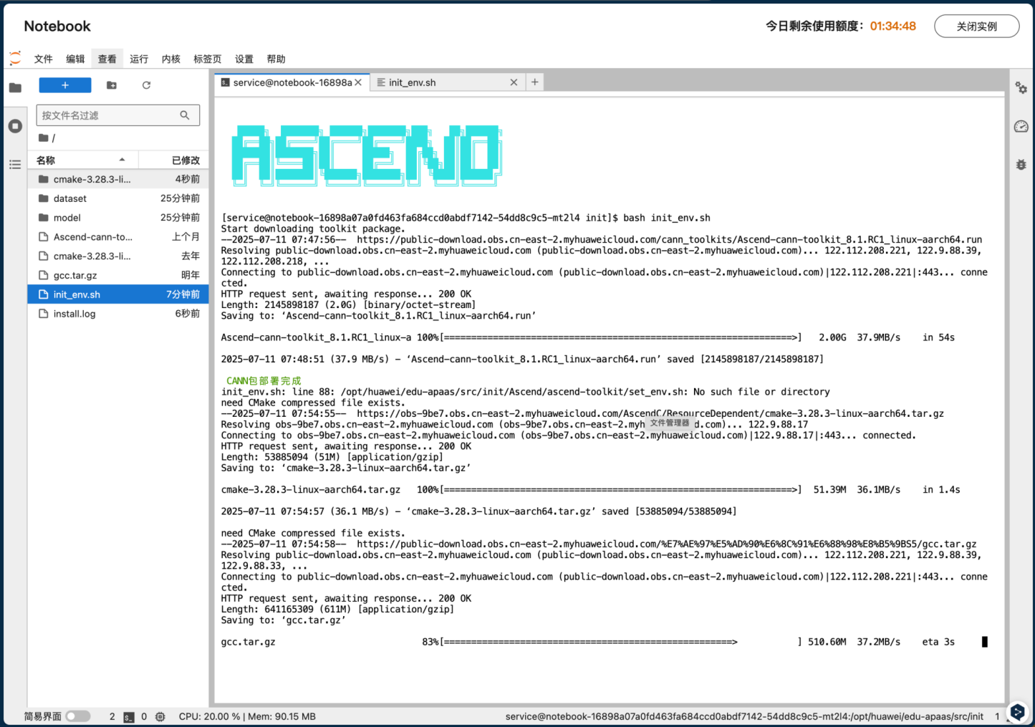Open the resource usage gauge icon
This screenshot has width=1035, height=727.
pyautogui.click(x=1021, y=126)
